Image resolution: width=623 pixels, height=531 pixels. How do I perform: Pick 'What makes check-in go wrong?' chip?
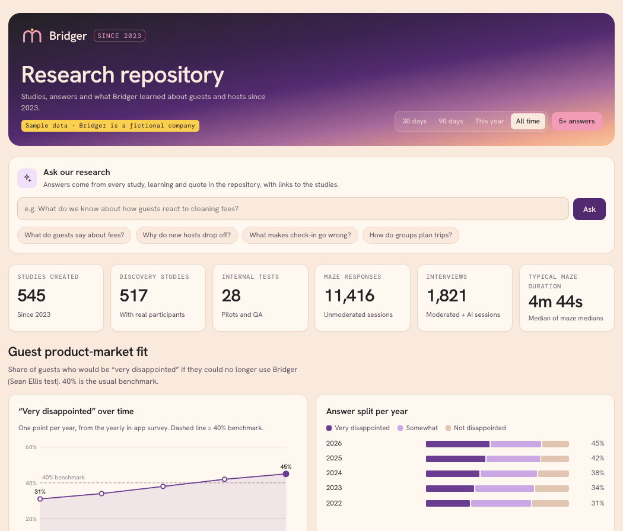pyautogui.click(x=300, y=235)
